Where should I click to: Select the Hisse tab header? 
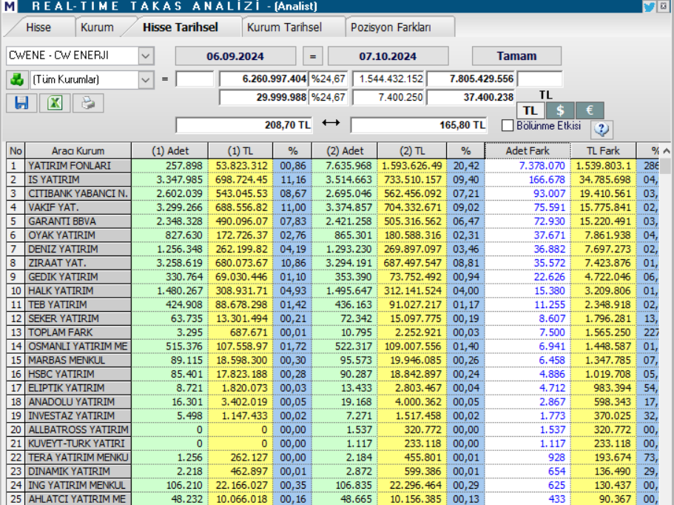(39, 27)
